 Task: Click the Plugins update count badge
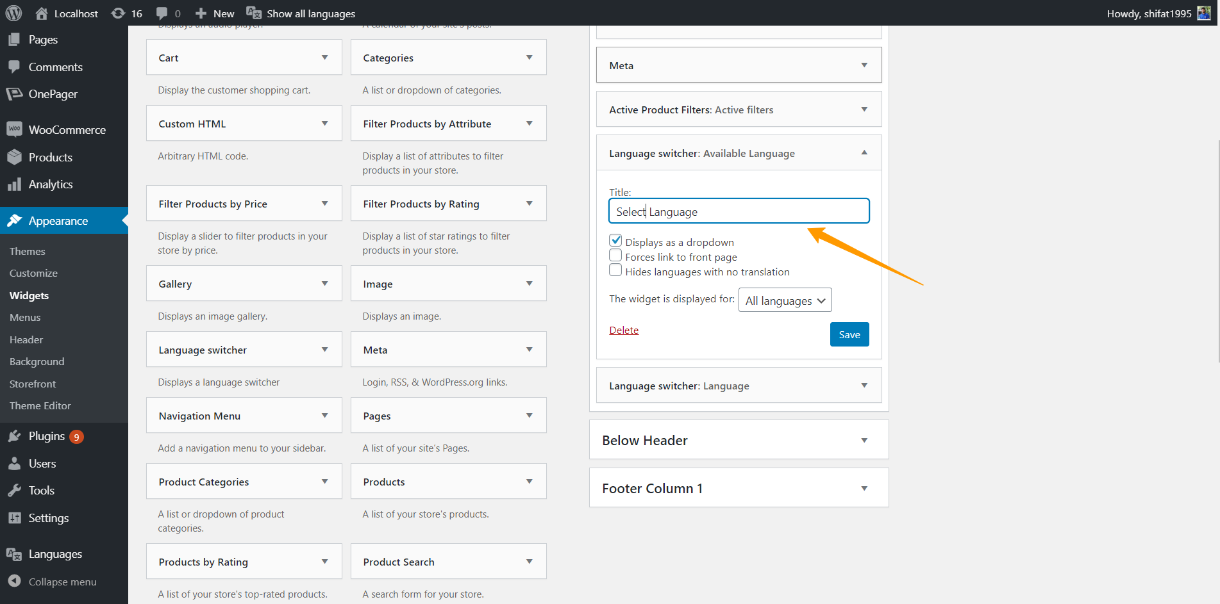[x=77, y=437]
